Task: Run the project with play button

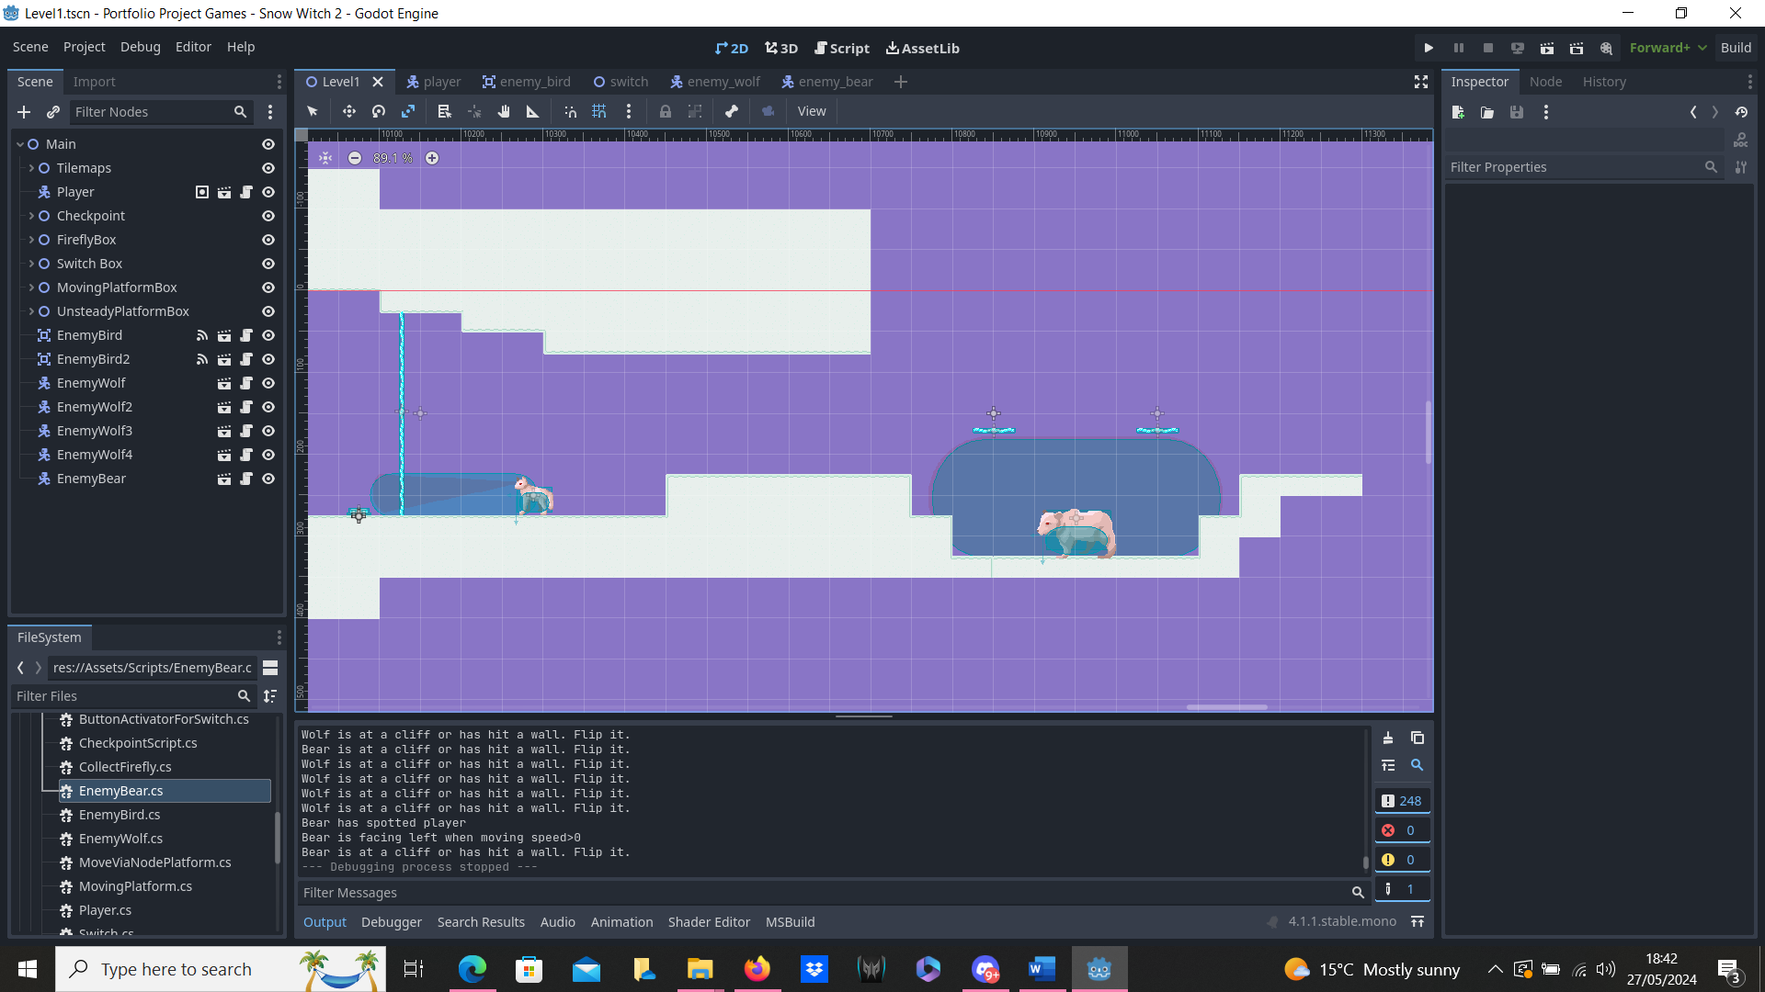Action: [1429, 48]
